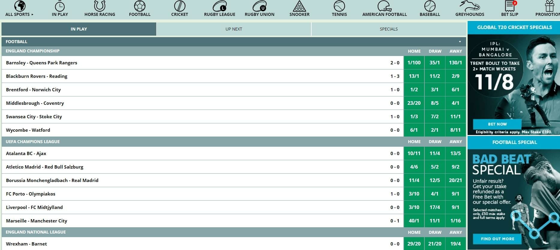Select draw 17/4 for Liverpool - Midtjylland
This screenshot has width=560, height=250.
tap(435, 207)
